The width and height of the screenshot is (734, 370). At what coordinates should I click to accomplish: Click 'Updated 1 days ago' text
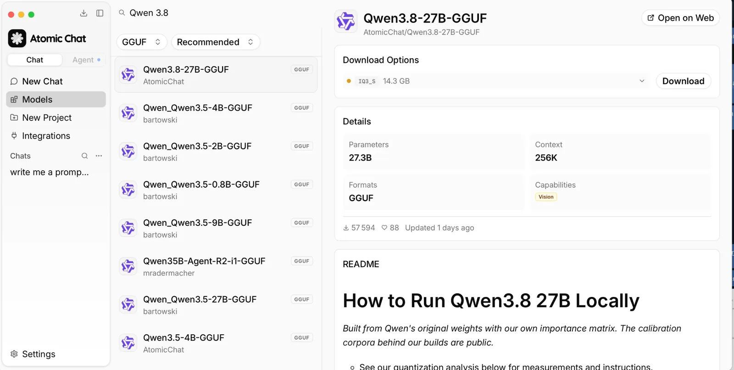click(439, 228)
